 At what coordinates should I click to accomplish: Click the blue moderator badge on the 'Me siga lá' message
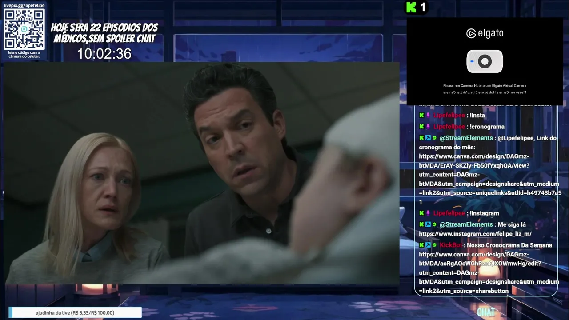pos(428,224)
